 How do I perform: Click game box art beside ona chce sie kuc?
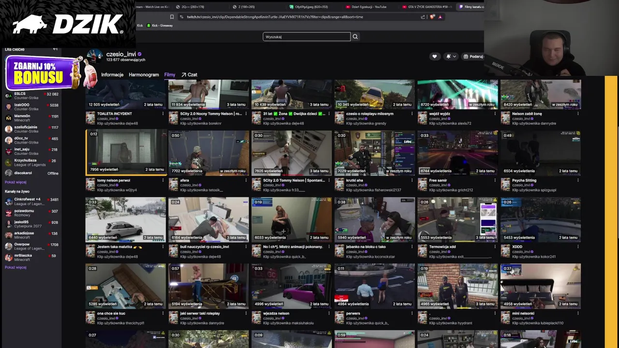(90, 318)
